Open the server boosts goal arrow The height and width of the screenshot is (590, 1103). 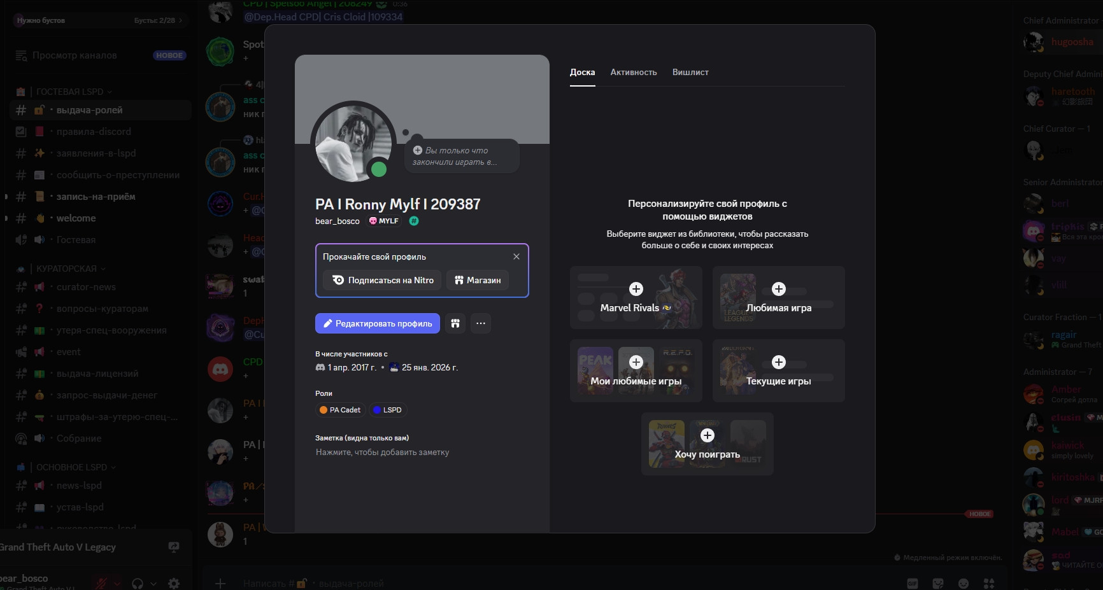[180, 20]
